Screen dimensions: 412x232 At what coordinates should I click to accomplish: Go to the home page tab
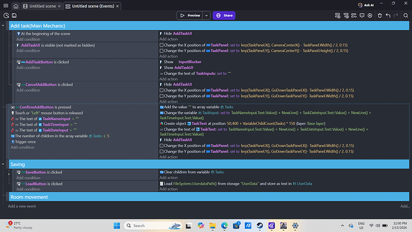pyautogui.click(x=16, y=6)
